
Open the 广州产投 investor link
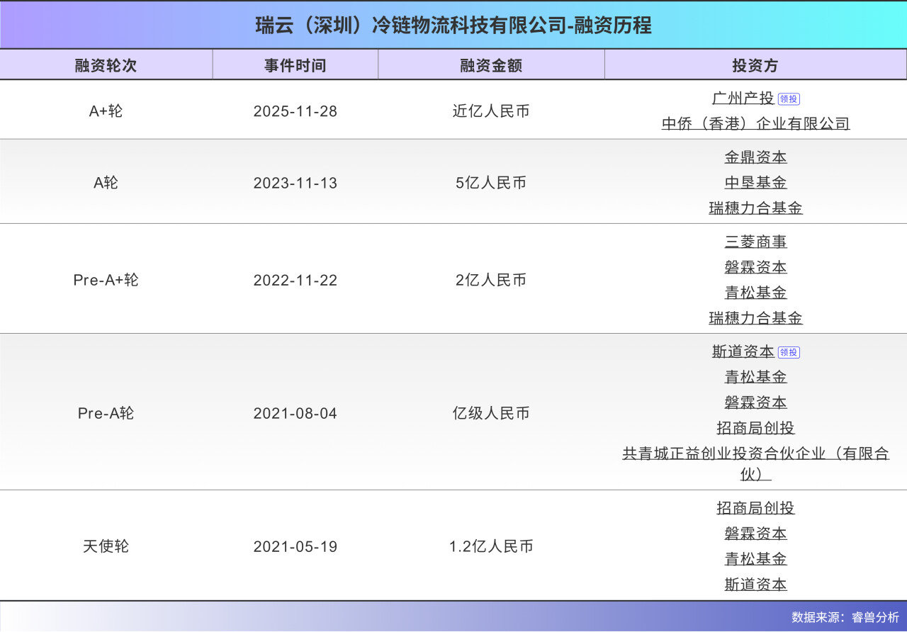[x=743, y=98]
